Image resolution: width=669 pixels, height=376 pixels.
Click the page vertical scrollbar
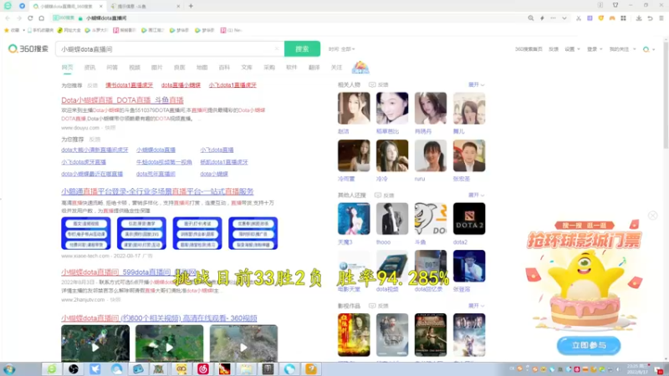[x=666, y=94]
